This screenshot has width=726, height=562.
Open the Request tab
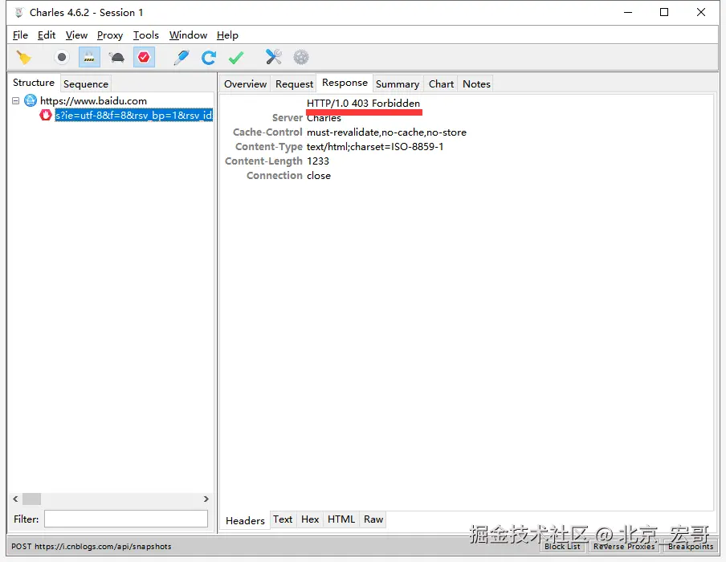pos(294,83)
